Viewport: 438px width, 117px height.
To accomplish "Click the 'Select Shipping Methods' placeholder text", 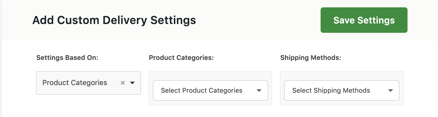I will (x=331, y=90).
